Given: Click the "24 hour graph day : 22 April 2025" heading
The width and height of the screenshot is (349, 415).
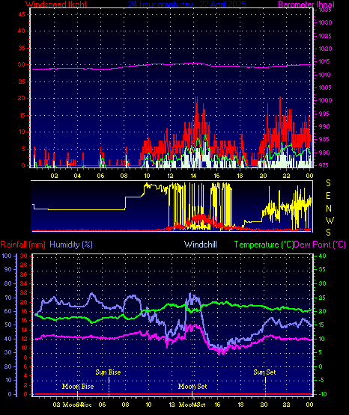Looking at the screenshot, I should point(187,4).
